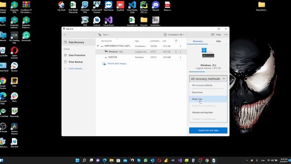This screenshot has height=164, width=291.
Task: Click the Windows drive image in Recovery panel
Action: click(x=208, y=53)
